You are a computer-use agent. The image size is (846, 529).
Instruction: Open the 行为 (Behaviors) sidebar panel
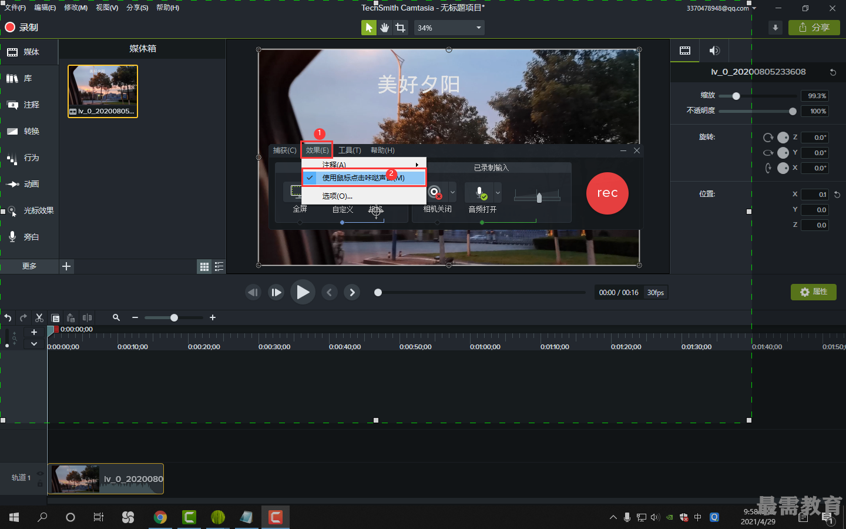tap(28, 158)
